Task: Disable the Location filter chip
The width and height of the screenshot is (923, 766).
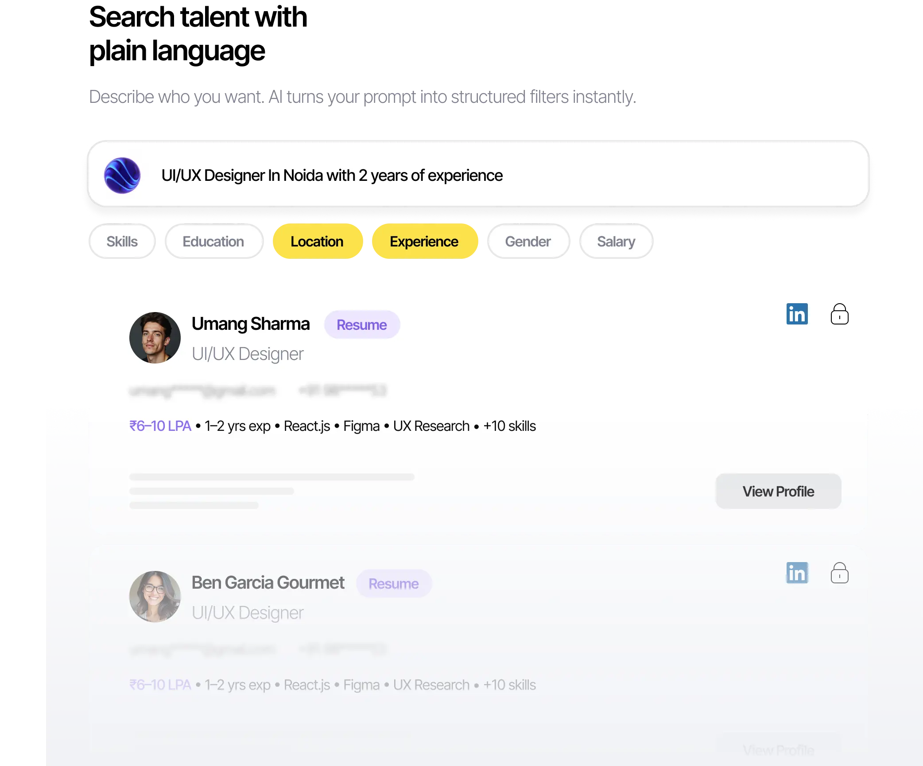Action: click(x=317, y=242)
